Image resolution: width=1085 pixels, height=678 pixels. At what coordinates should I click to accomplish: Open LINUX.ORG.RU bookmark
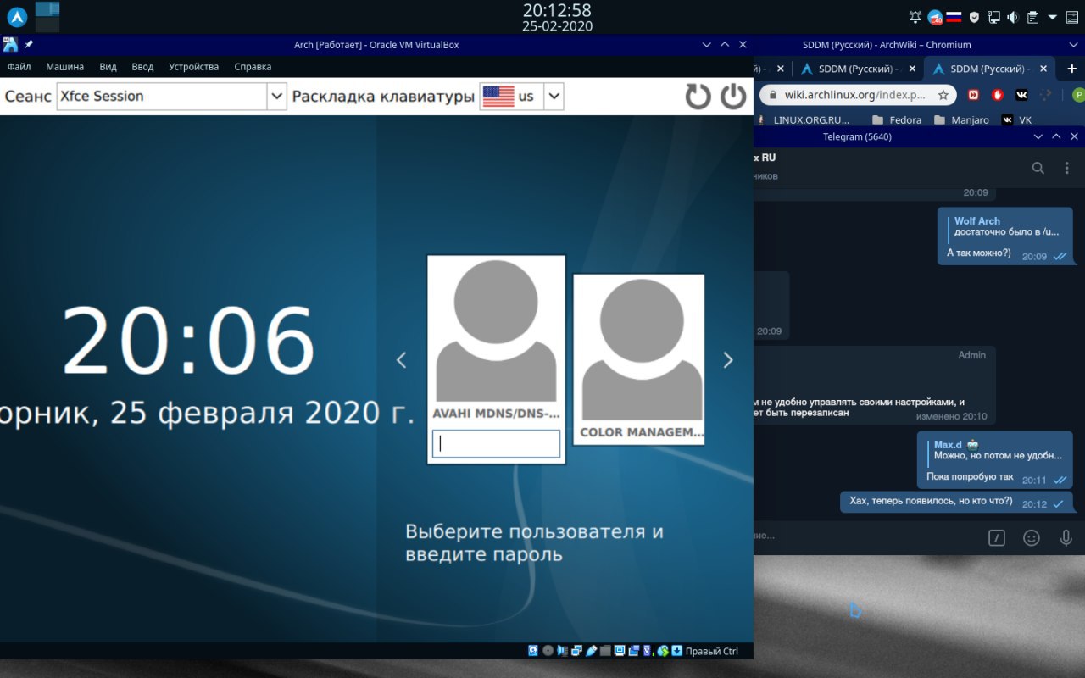tap(804, 120)
